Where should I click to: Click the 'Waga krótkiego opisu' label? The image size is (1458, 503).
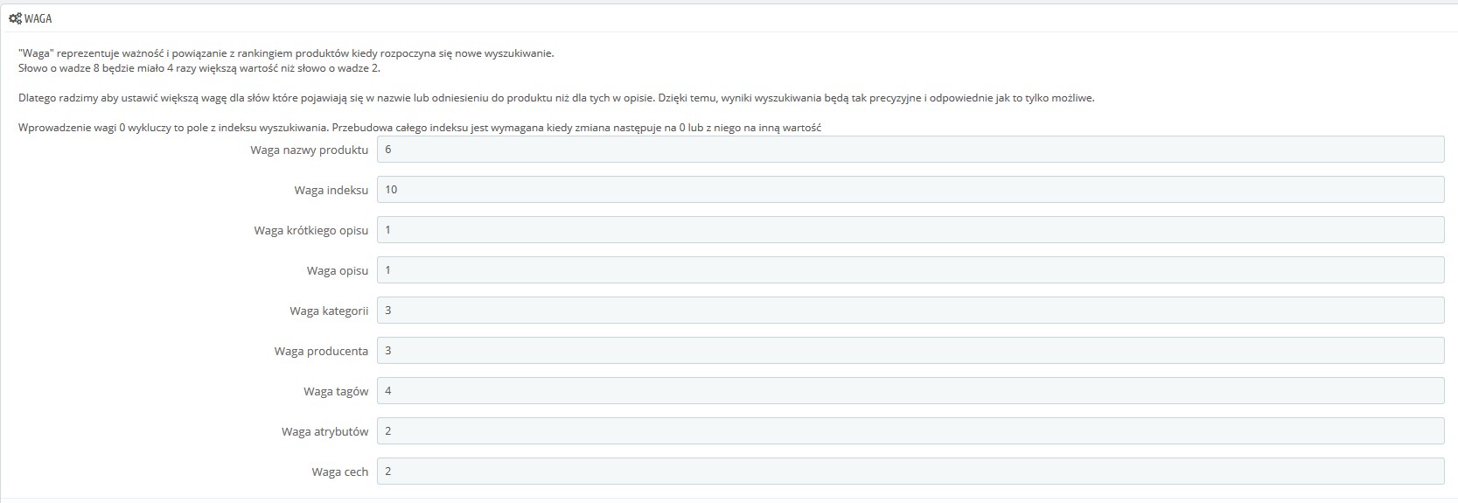[x=311, y=230]
